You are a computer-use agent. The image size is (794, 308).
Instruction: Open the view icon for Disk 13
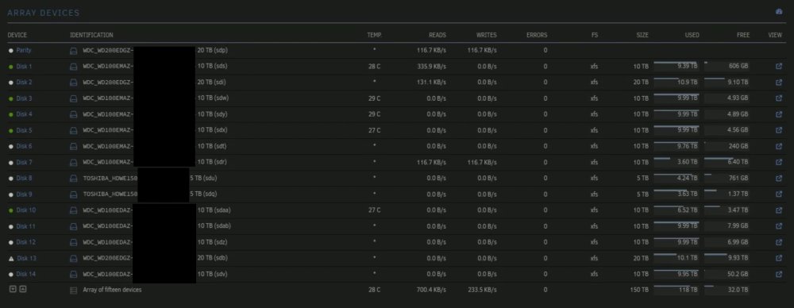pos(779,258)
